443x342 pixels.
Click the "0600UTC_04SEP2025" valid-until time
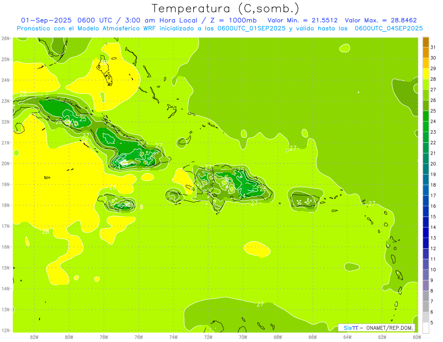coord(389,28)
